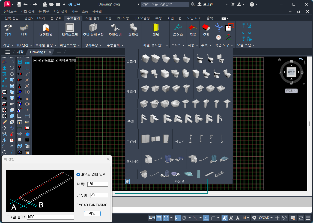The width and height of the screenshot is (313, 223).
Task: Open the 웨인스코팅 wainscoting tool
Action: (x=70, y=28)
